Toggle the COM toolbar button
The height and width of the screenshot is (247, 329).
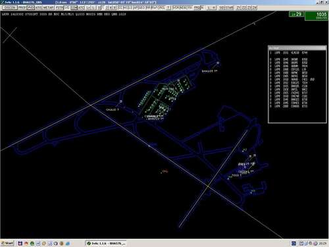[74, 7]
